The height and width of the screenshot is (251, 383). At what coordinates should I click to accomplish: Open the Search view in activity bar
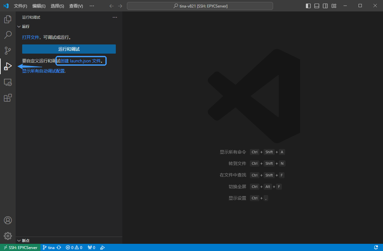tap(8, 35)
